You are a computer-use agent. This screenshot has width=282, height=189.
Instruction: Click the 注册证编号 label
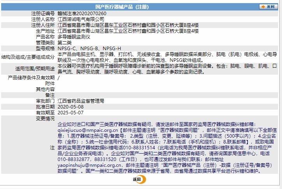coord(43,14)
